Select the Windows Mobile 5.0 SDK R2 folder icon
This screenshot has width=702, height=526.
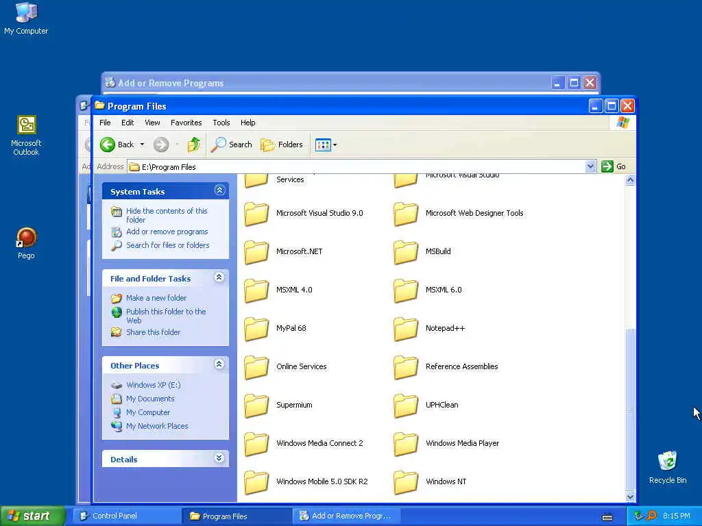pos(256,483)
